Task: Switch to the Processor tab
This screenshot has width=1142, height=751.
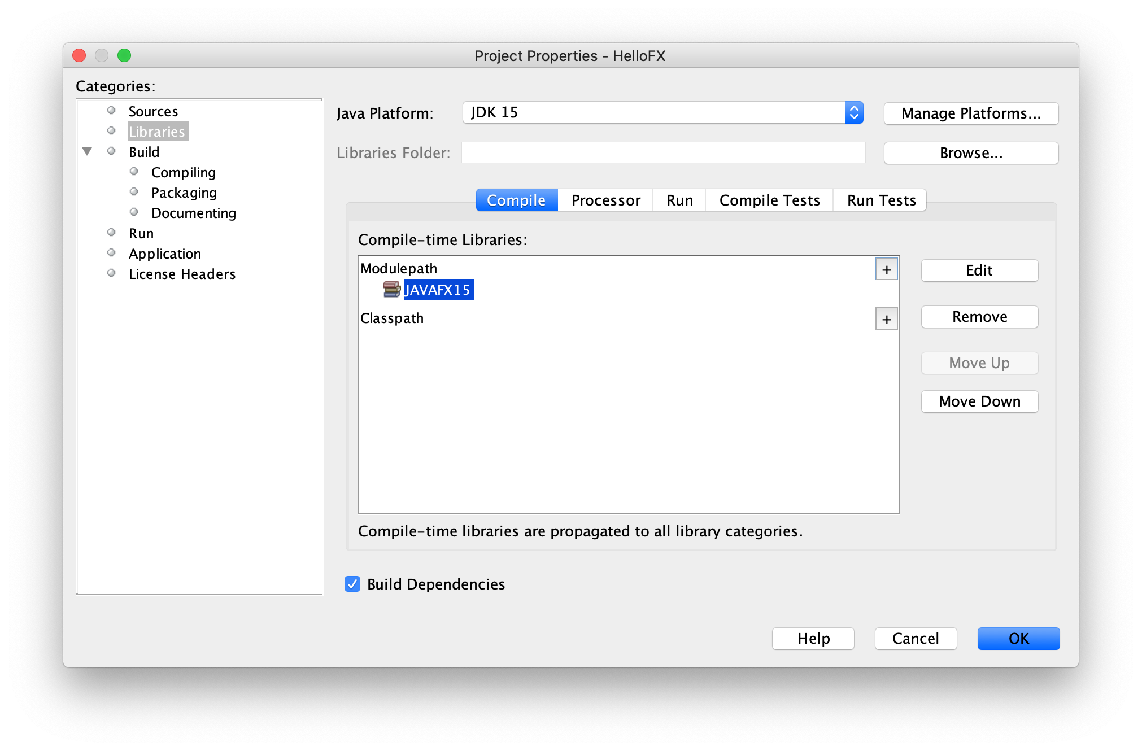Action: click(605, 200)
